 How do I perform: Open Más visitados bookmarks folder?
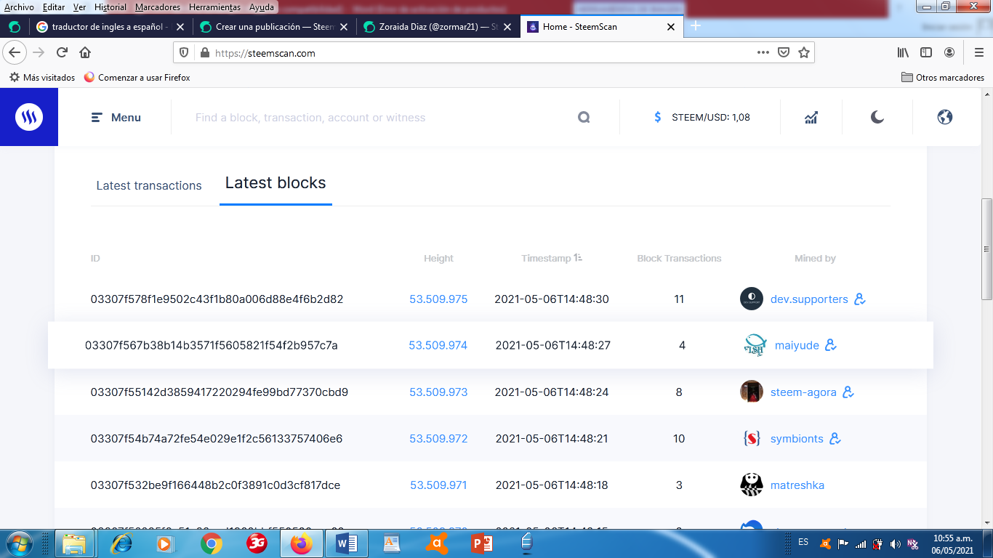(42, 77)
